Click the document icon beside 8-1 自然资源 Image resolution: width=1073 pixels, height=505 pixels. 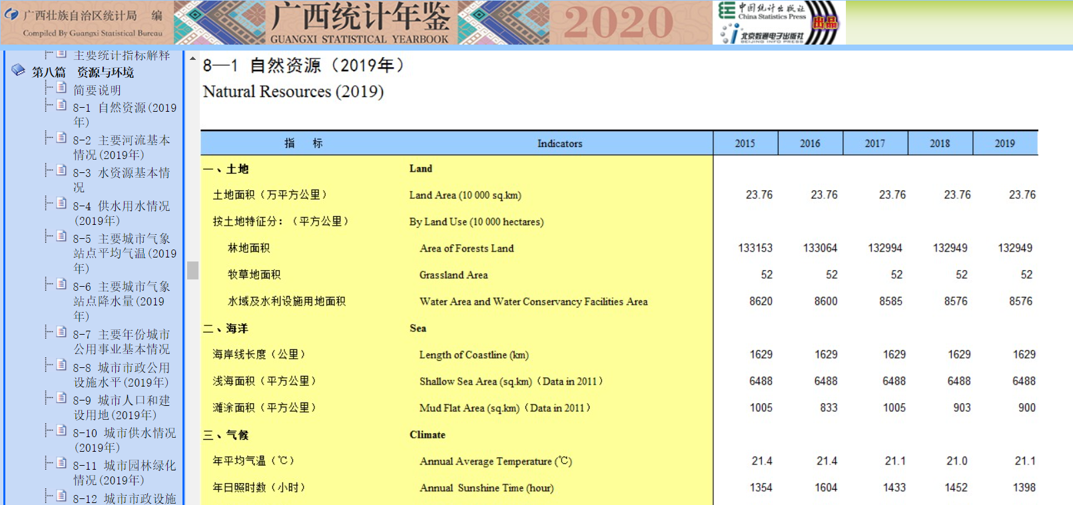[x=61, y=105]
